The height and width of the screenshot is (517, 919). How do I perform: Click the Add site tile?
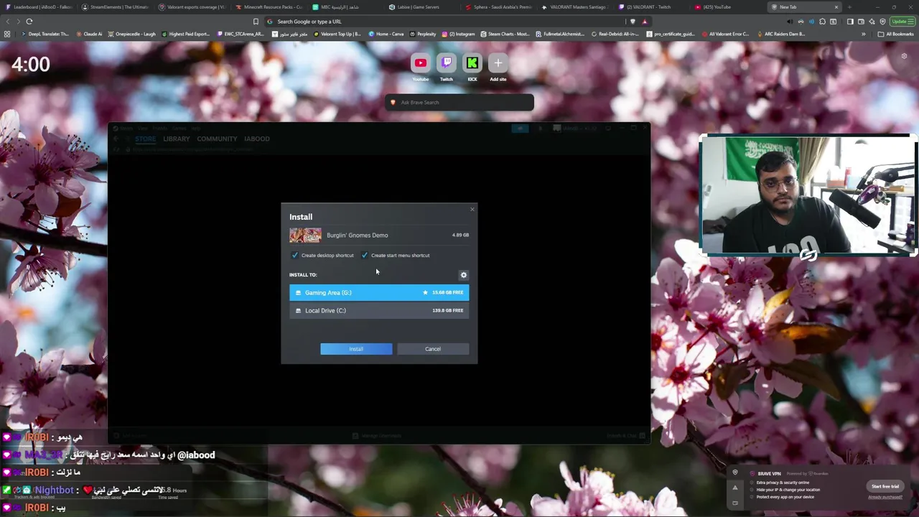click(498, 63)
